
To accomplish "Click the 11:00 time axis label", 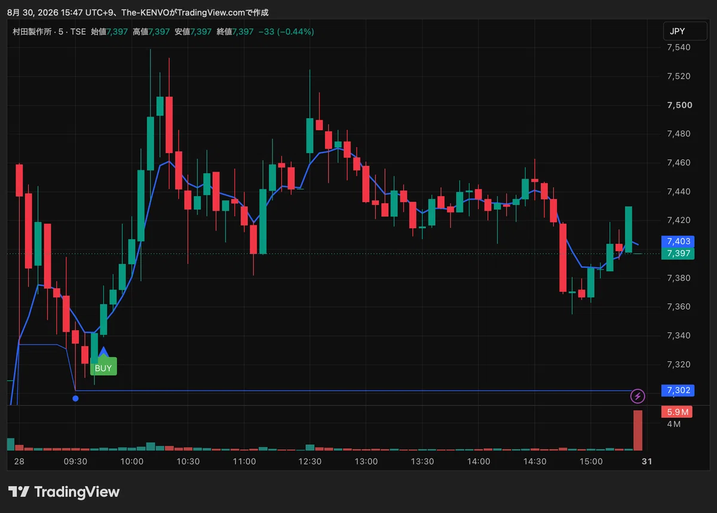I will pyautogui.click(x=244, y=462).
